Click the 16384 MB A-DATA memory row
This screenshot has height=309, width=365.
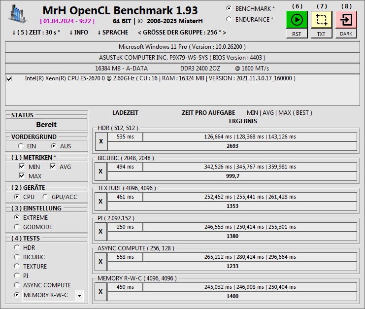coord(182,69)
